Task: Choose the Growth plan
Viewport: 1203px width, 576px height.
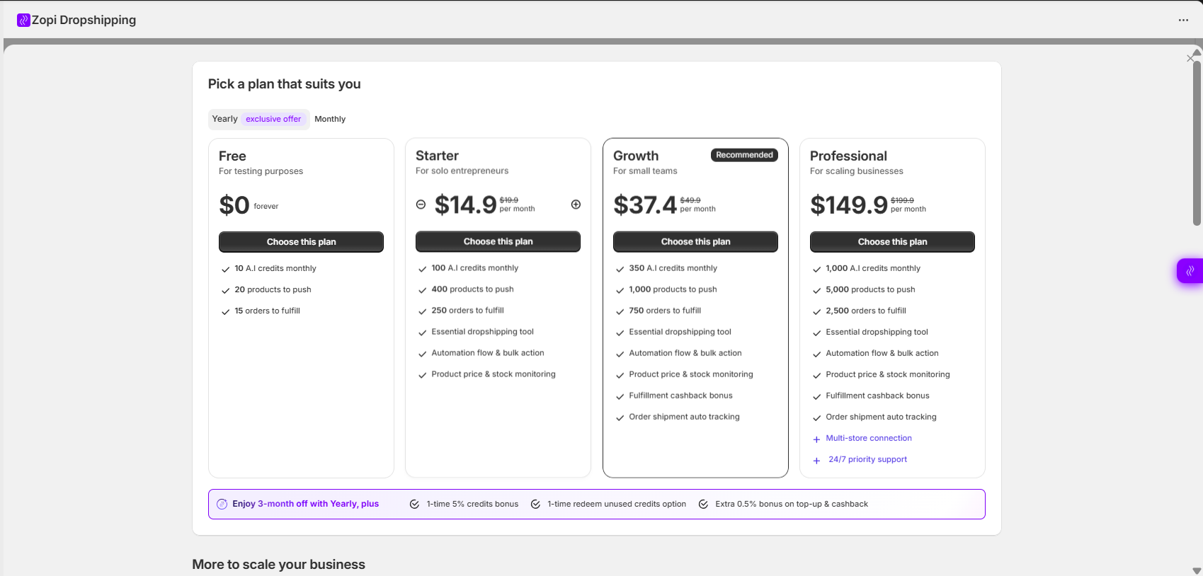Action: click(x=695, y=242)
